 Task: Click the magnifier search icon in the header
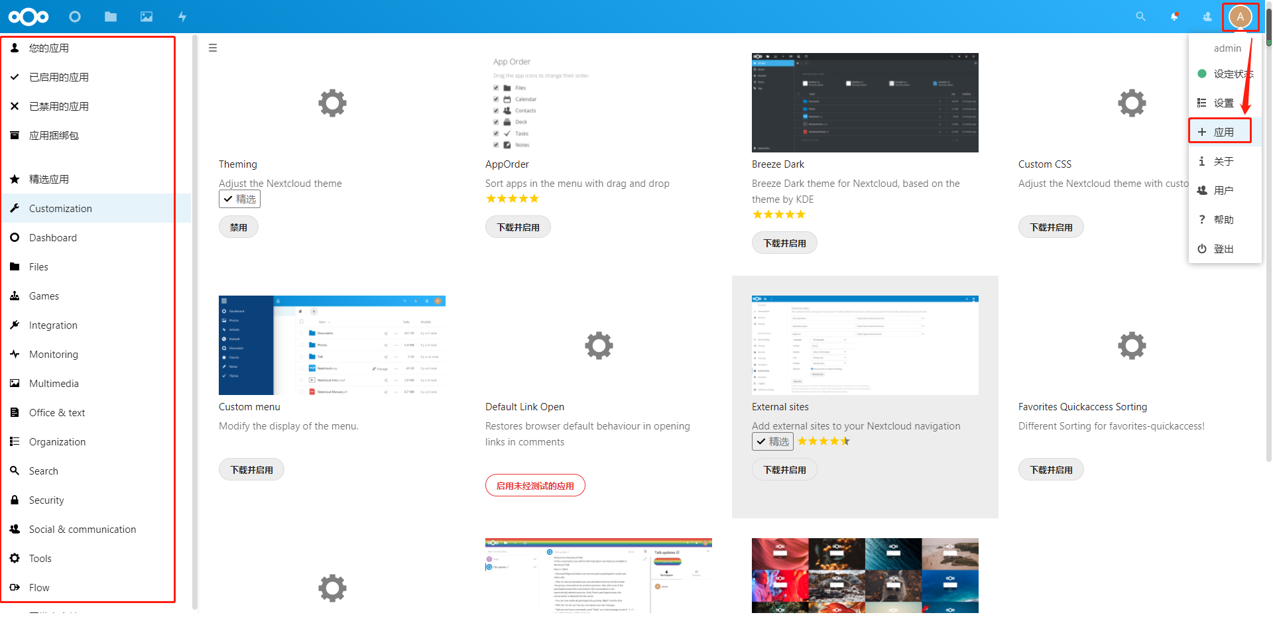pos(1140,17)
